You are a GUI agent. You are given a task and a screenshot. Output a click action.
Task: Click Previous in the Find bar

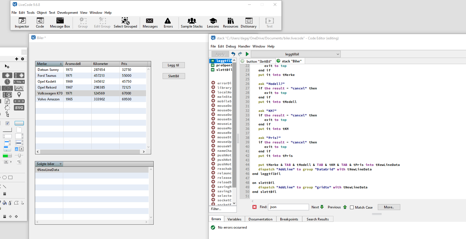click(337, 207)
